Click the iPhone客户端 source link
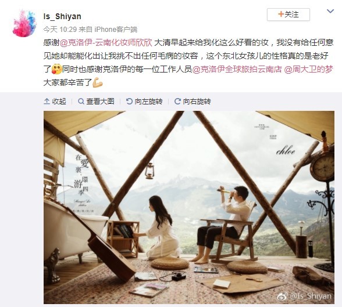The image size is (342, 307). (116, 30)
